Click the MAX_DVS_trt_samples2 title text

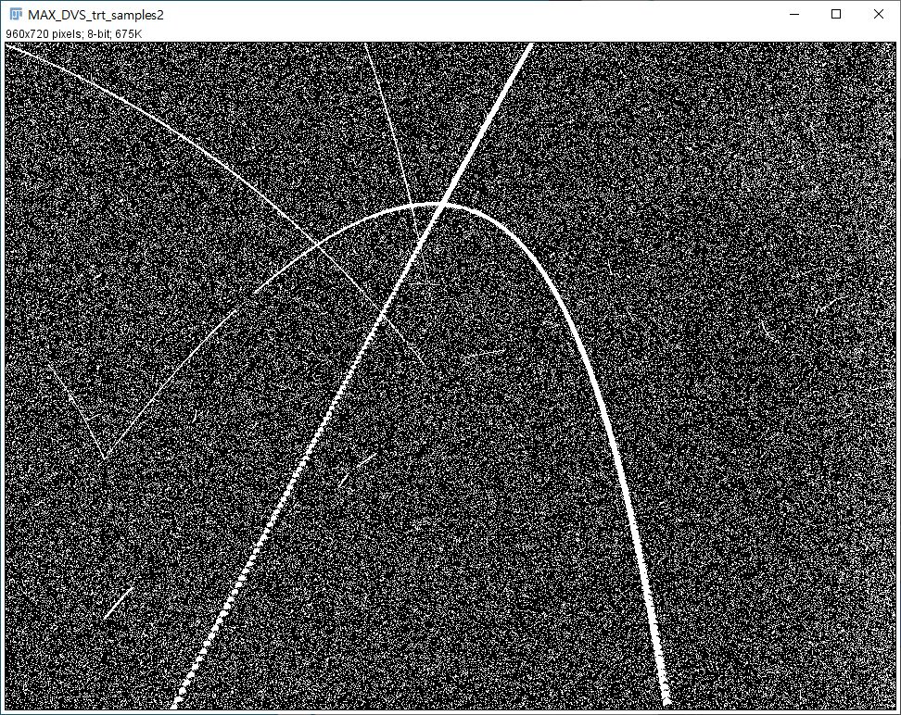(x=96, y=15)
